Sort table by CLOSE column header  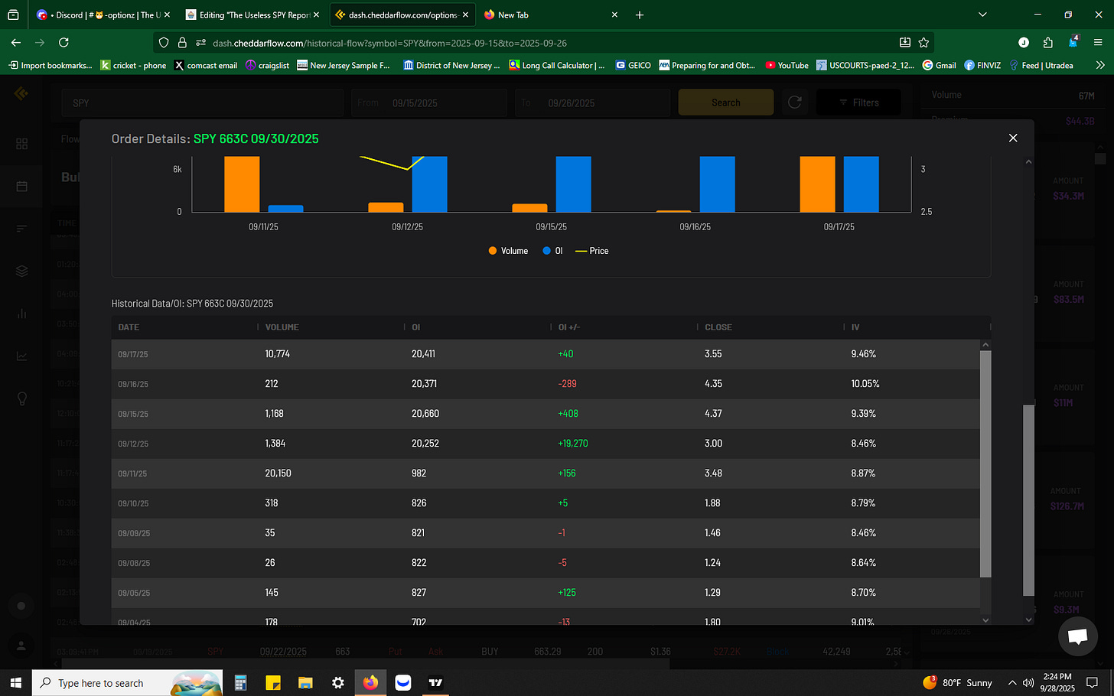click(x=718, y=327)
